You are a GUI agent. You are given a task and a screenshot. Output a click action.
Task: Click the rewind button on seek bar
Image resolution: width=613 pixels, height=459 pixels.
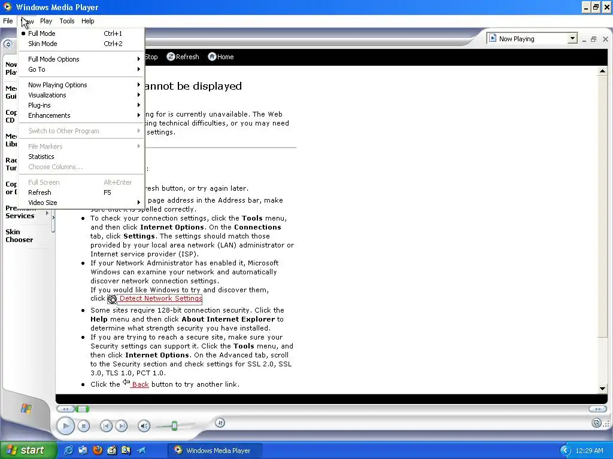(65, 409)
